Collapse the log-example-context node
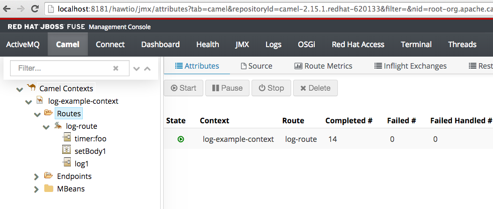Image resolution: width=493 pixels, height=209 pixels. click(29, 102)
